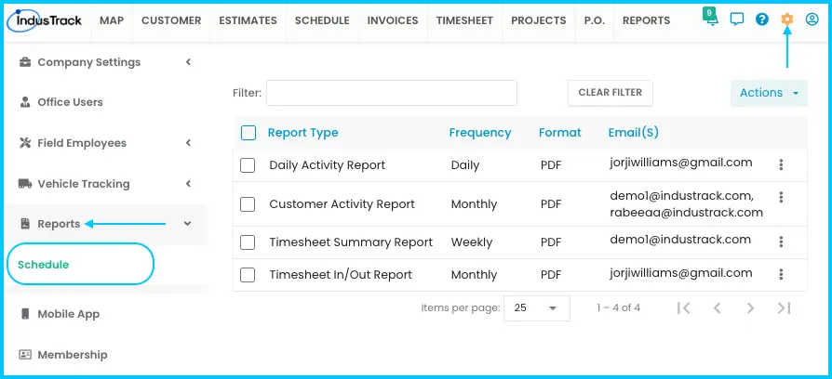
Task: Open more options for Timesheet Summary Report
Action: coord(781,242)
